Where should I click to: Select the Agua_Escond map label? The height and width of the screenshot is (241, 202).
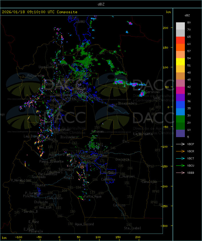(x=84, y=224)
